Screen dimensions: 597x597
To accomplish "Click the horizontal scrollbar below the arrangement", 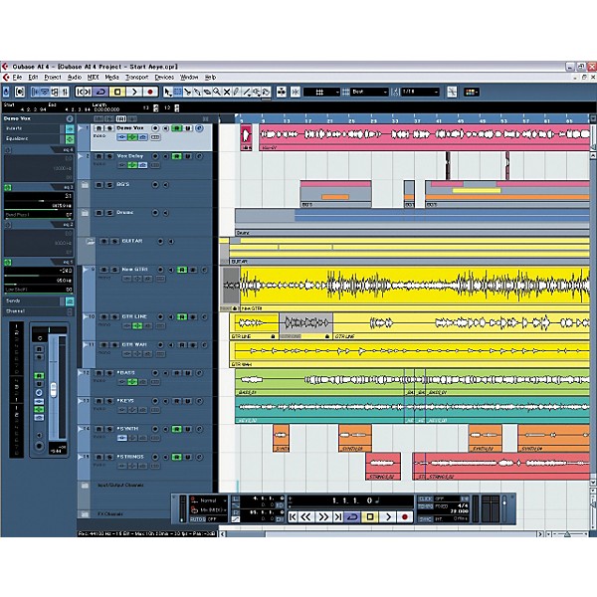I will (381, 534).
